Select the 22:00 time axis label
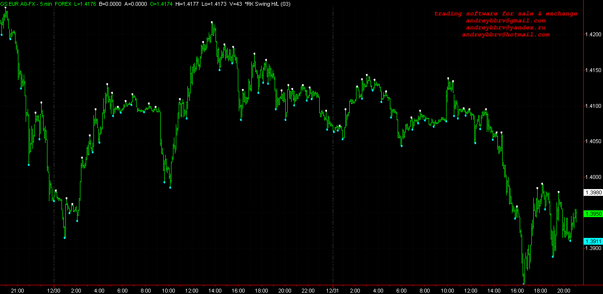The width and height of the screenshot is (603, 294). tap(308, 291)
